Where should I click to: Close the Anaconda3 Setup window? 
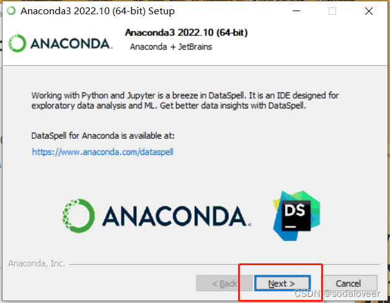point(369,11)
